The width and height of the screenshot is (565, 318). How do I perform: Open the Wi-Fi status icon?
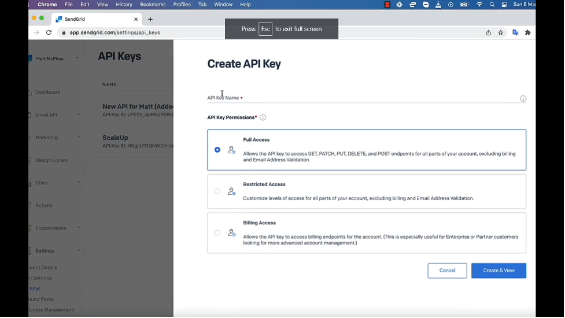479,4
